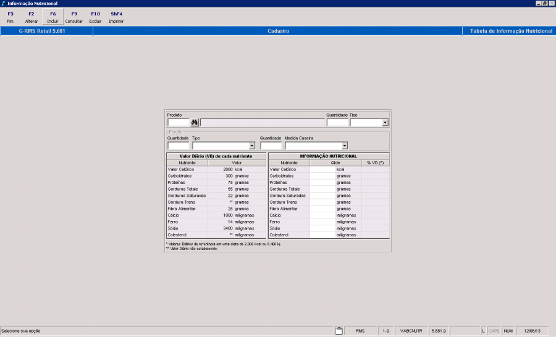
Task: Click the value 2400 for Sódio
Action: [228, 228]
